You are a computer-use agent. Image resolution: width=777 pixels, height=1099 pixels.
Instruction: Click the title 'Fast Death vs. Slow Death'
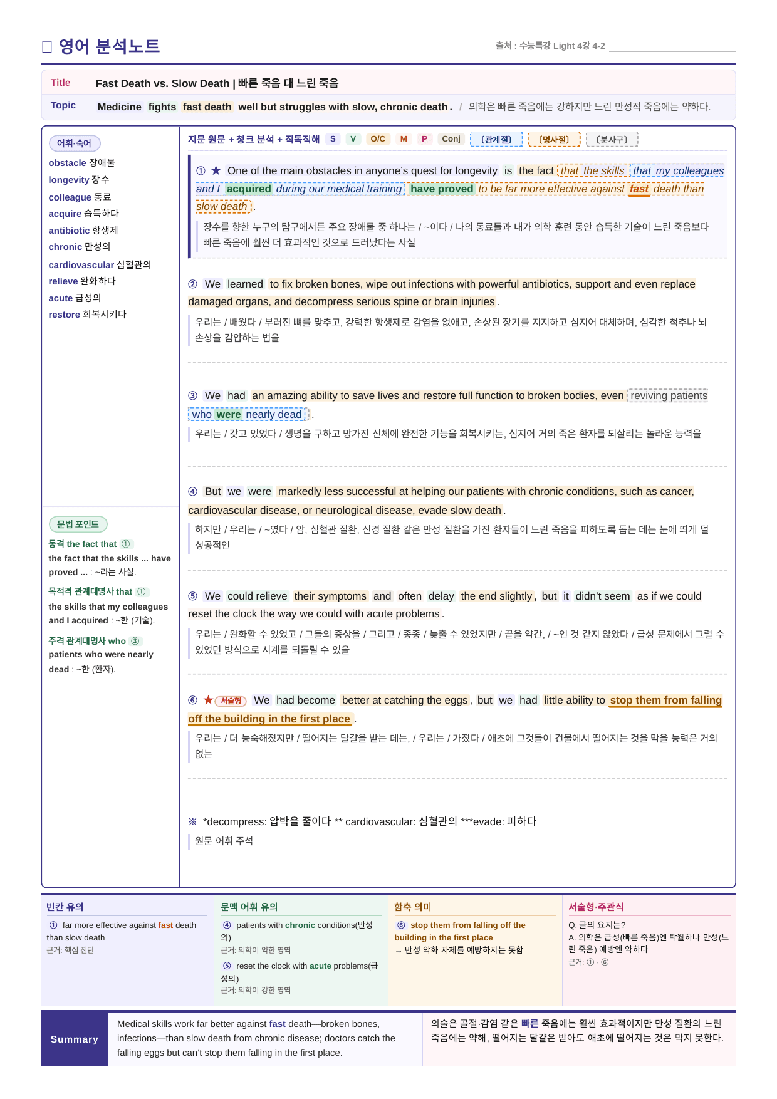[x=162, y=83]
